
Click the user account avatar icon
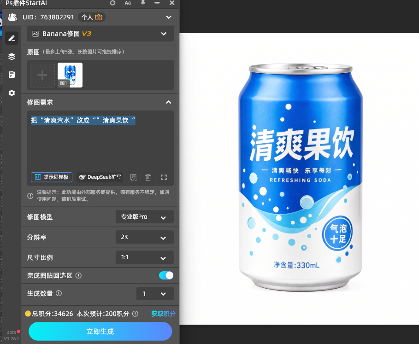click(x=12, y=17)
